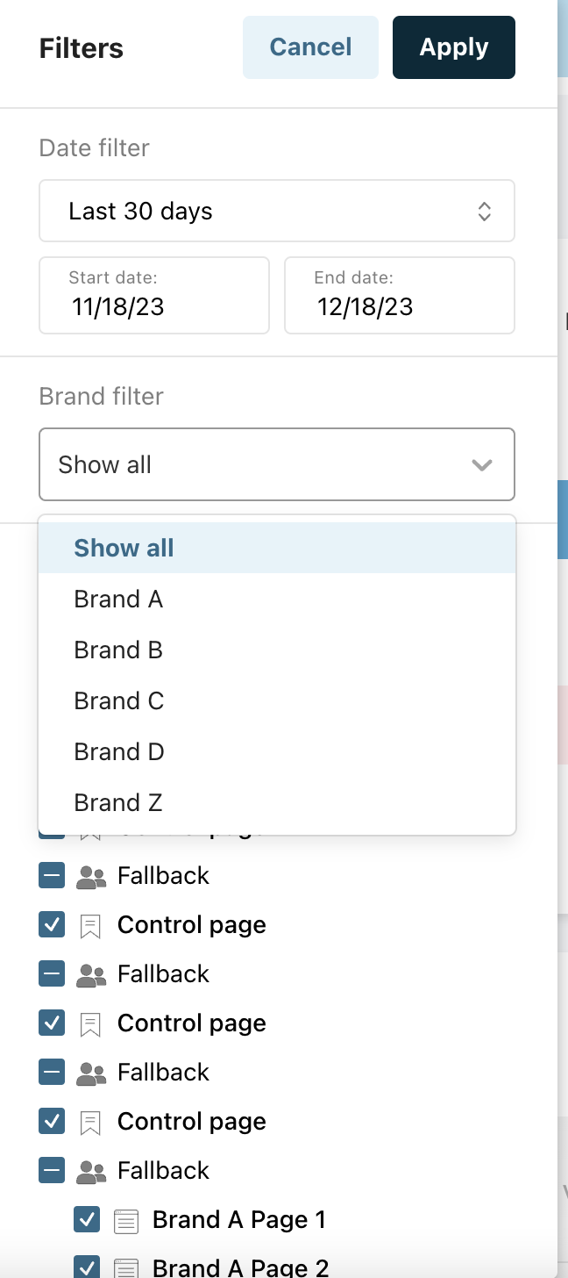Click bookmark icon of the first fully visible Control page
Screen dimensions: 568x1278
pos(90,925)
